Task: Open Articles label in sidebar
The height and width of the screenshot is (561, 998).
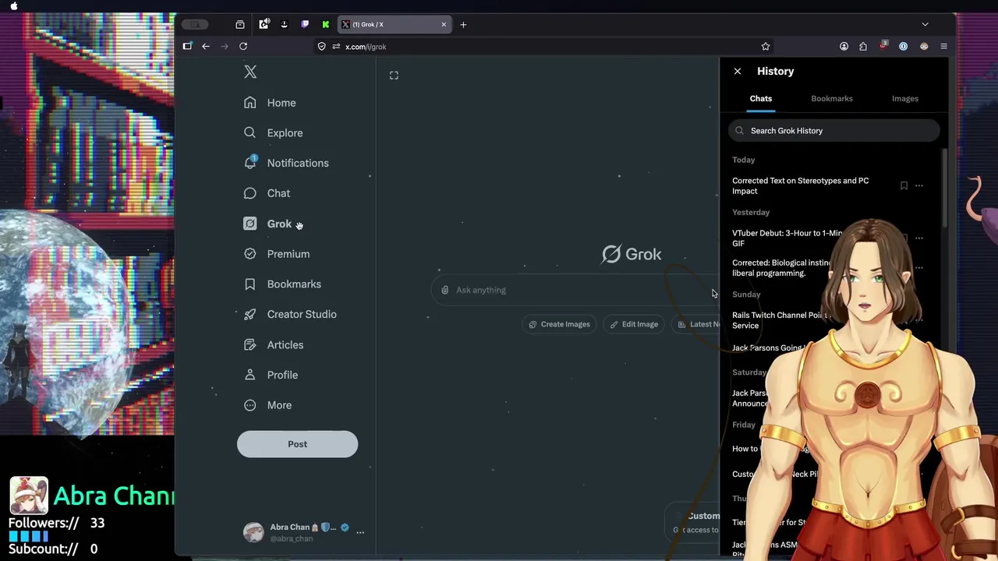Action: (285, 345)
